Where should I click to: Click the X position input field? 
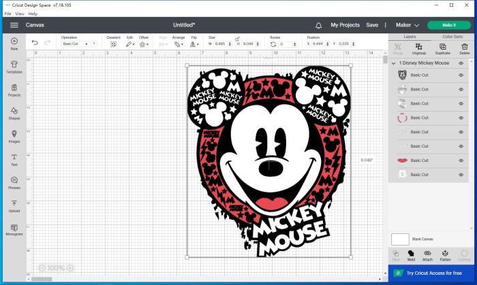(320, 44)
